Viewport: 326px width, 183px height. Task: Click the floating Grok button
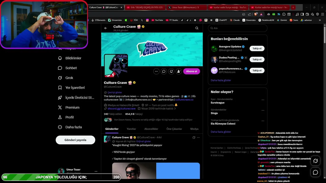click(x=315, y=161)
